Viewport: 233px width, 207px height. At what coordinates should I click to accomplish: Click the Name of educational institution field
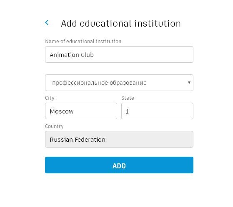(119, 54)
